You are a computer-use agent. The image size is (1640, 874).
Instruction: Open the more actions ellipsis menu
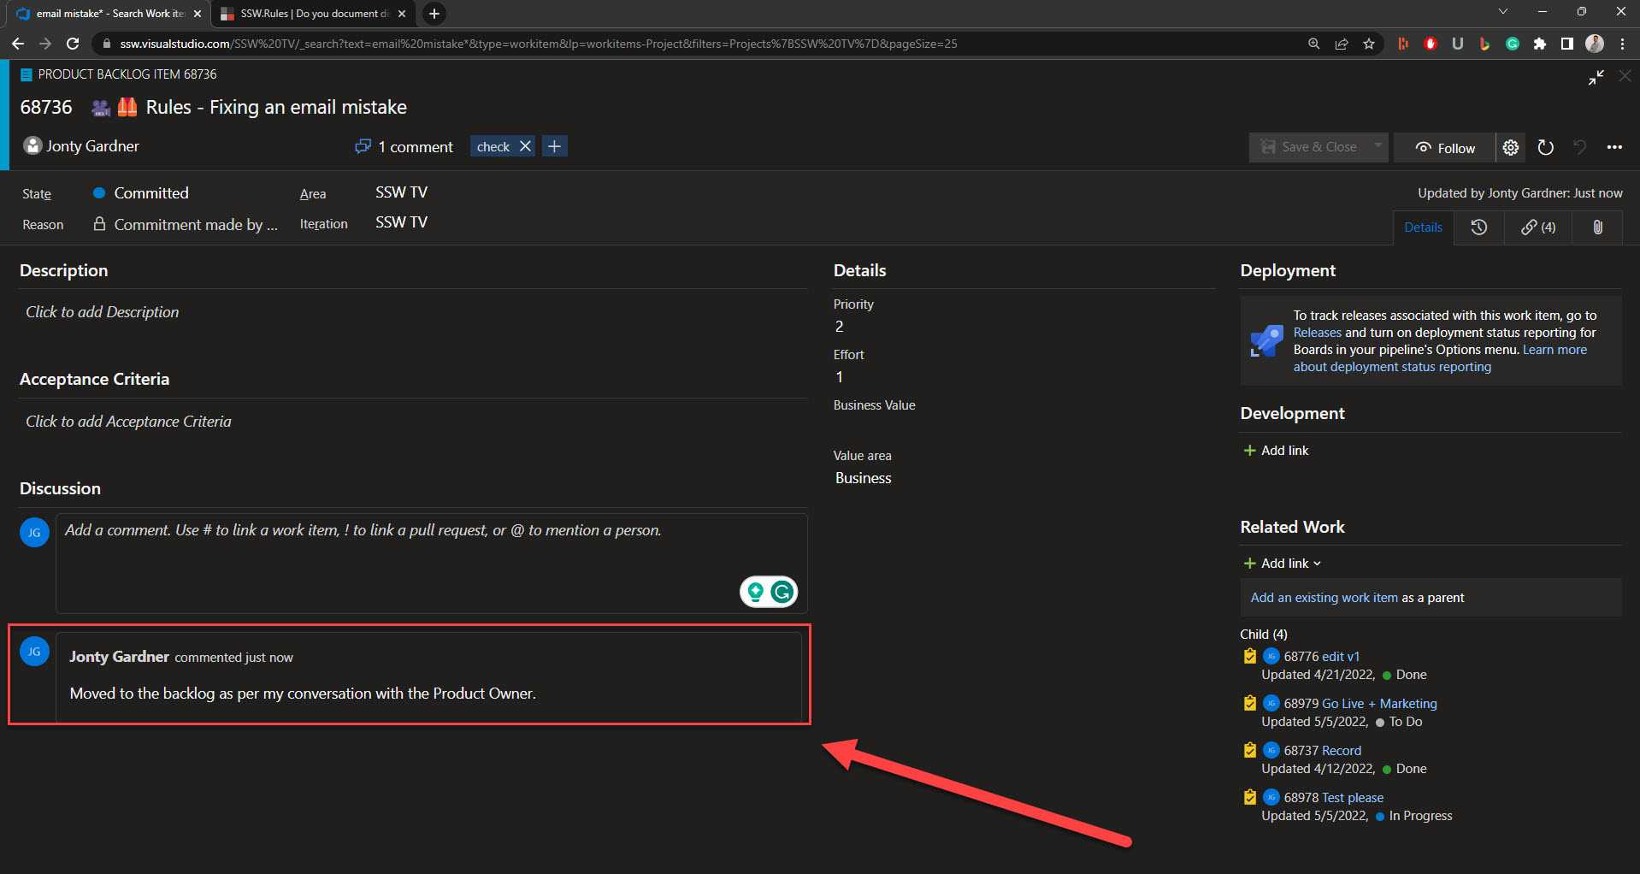[x=1613, y=148]
